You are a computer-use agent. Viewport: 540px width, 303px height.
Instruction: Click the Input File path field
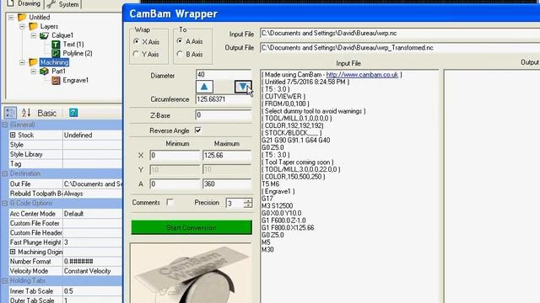(x=400, y=34)
